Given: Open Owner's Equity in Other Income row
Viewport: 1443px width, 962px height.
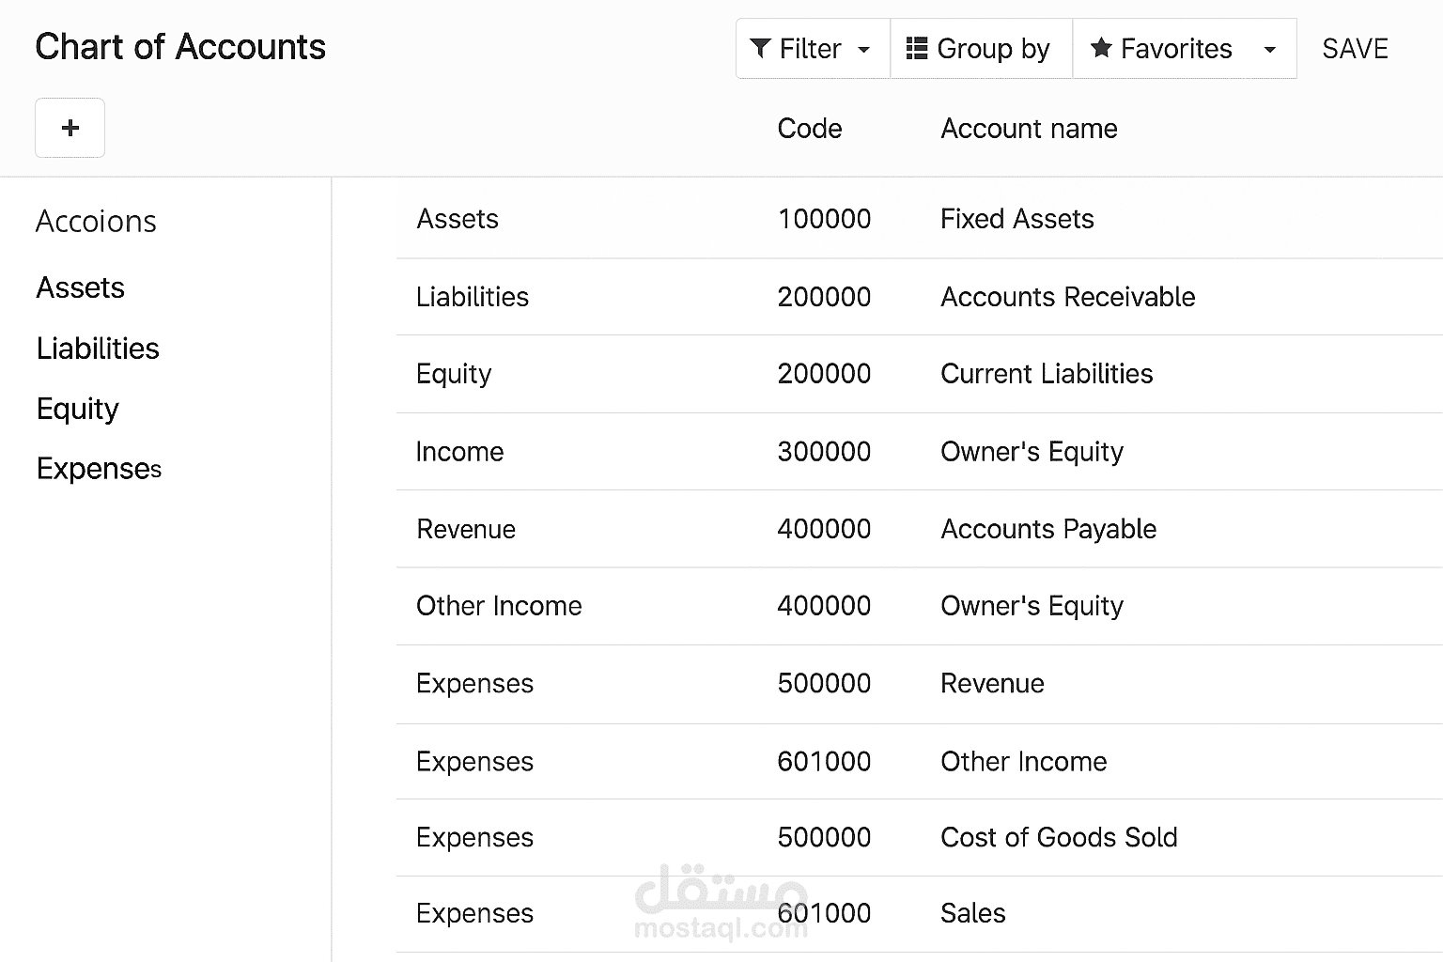Looking at the screenshot, I should click(1032, 606).
